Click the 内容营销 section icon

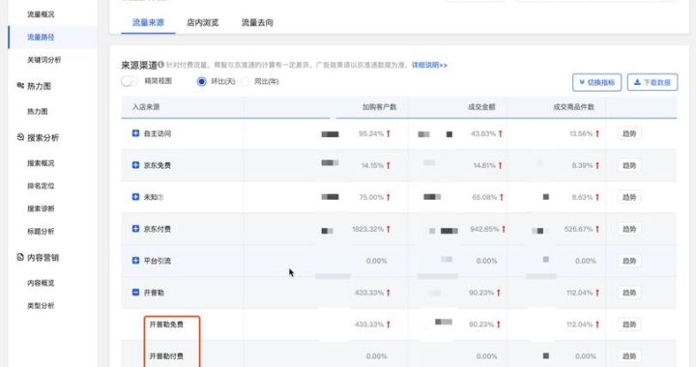tap(20, 257)
